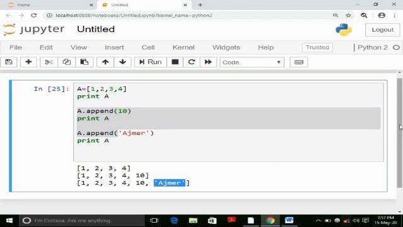Click the output line [1, 2, 3, 4]
The width and height of the screenshot is (403, 227).
pos(104,168)
